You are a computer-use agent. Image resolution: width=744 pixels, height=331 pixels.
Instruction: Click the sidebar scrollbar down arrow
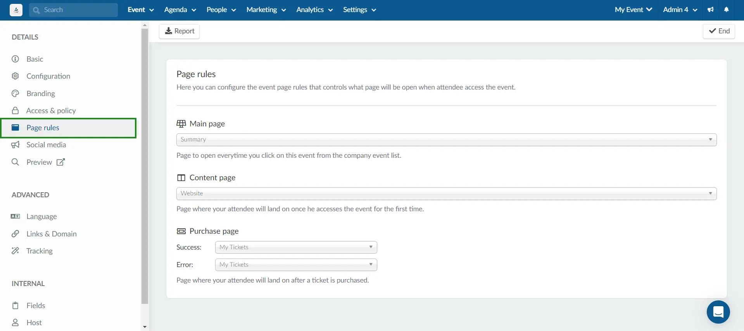click(145, 327)
